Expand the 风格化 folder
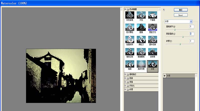This screenshot has width=200, height=111. coord(125,86)
